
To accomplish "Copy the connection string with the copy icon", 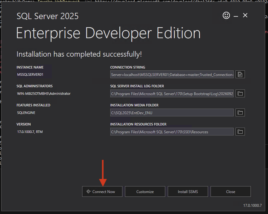I will [x=240, y=74].
